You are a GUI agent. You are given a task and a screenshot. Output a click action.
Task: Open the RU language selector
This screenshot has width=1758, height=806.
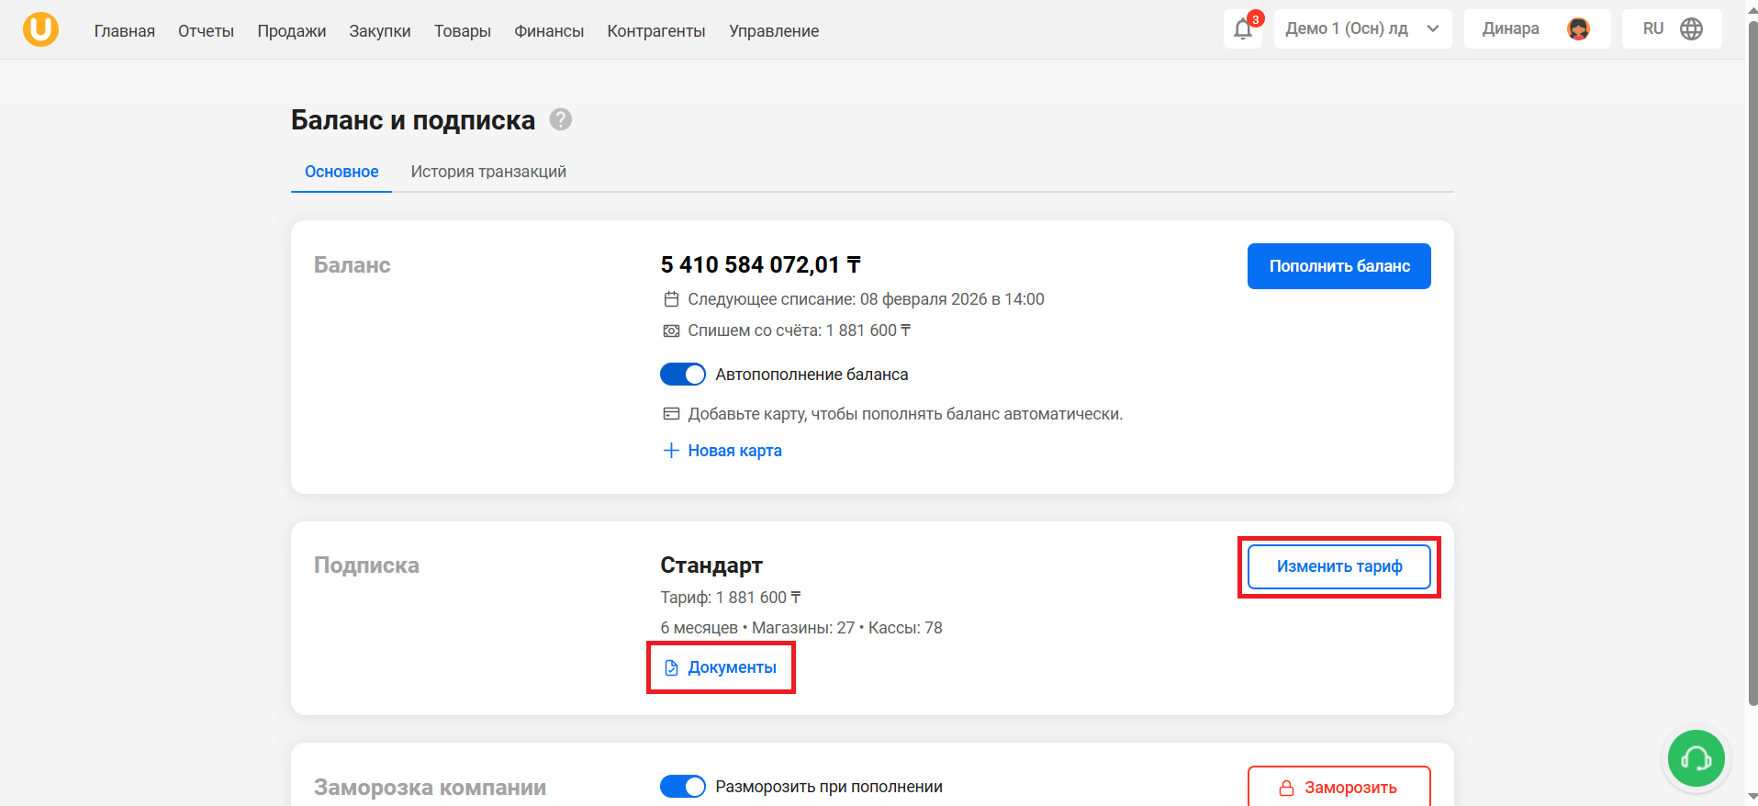pos(1672,29)
